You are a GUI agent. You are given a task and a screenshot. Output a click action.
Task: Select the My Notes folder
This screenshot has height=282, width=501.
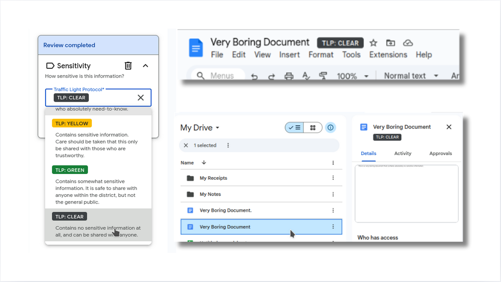coord(261,194)
